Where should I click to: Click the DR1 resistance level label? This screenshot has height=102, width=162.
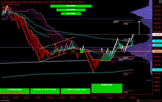(x=126, y=40)
